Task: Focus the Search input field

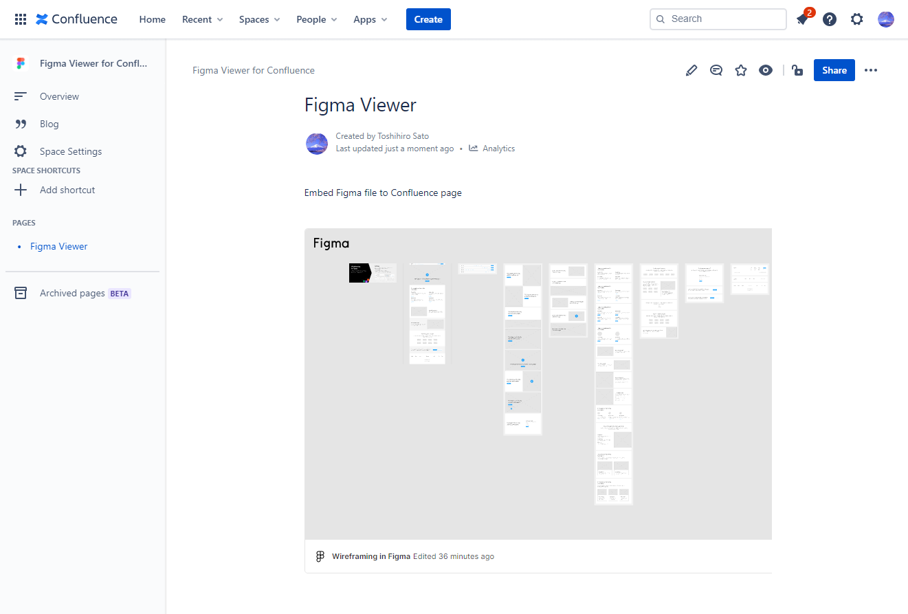Action: tap(718, 19)
